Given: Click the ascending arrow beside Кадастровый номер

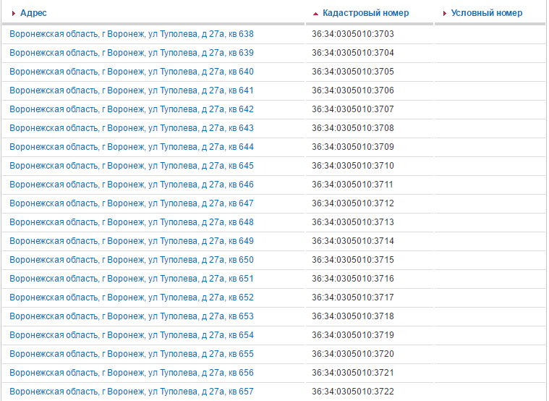Looking at the screenshot, I should (x=315, y=14).
